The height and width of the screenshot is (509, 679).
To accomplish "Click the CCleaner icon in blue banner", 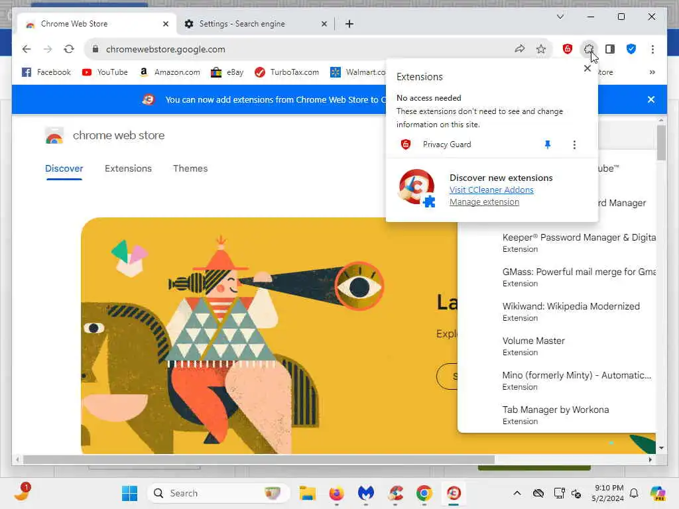I will click(149, 99).
